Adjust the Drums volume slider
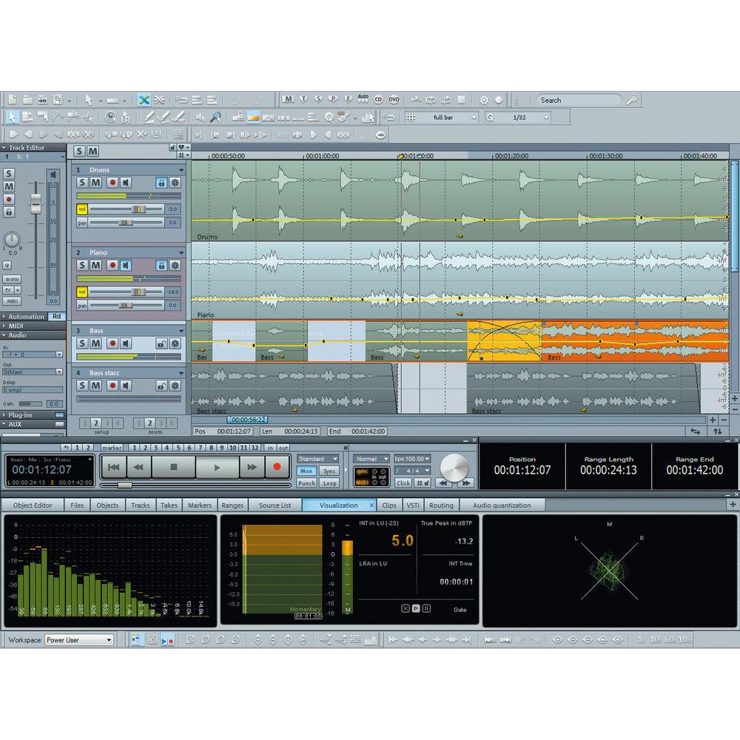This screenshot has height=740, width=740. (x=139, y=209)
